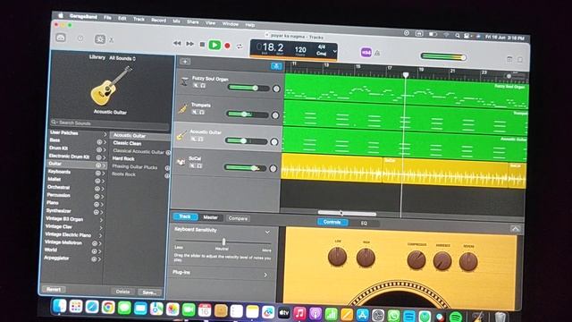Viewport: 572px width, 322px height.
Task: Open the Mix menu
Action: pyautogui.click(x=176, y=21)
